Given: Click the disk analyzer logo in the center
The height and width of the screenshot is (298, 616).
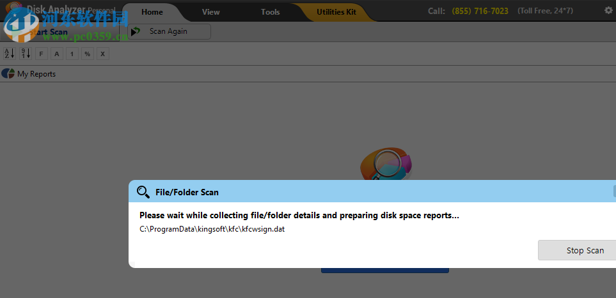Looking at the screenshot, I should tap(386, 163).
